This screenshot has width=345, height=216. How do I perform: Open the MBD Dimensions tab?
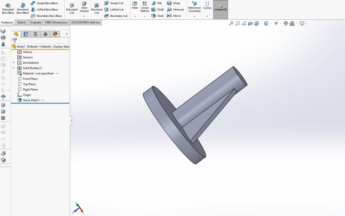[x=56, y=22]
